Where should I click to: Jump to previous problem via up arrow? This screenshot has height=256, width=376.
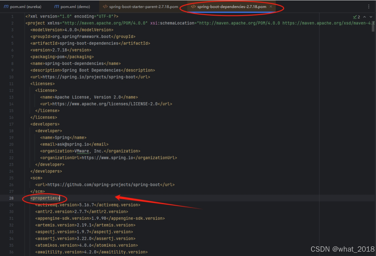click(365, 16)
